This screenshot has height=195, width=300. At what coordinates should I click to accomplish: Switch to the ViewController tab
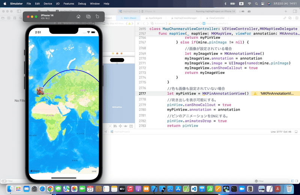[x=215, y=18]
